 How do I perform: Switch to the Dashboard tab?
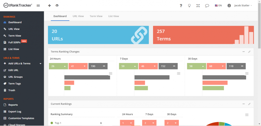pos(60,16)
